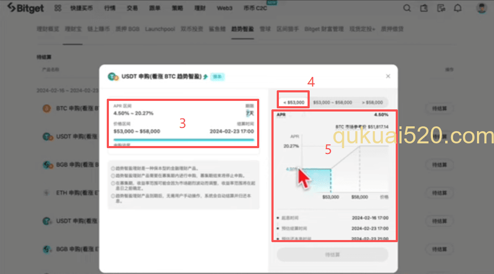Click the ETH coin icon in background list
This screenshot has width=494, height=274.
pyautogui.click(x=47, y=193)
